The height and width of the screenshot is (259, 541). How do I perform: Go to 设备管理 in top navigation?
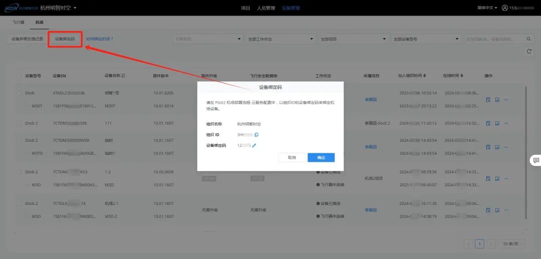(291, 8)
